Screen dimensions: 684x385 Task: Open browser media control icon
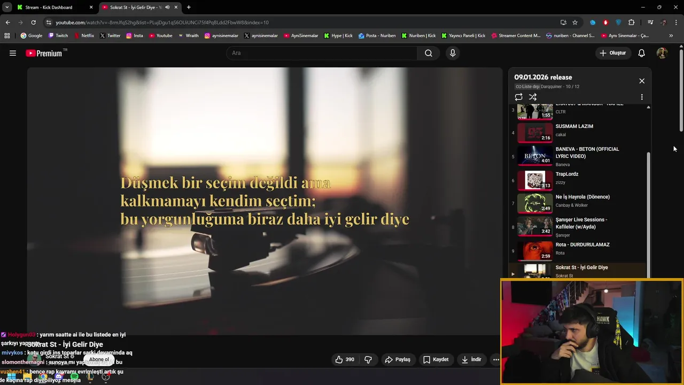pyautogui.click(x=650, y=22)
